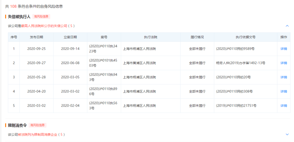294x142 pixels.
Task: Select the 失信被执行人 section title
Action: tap(19, 16)
